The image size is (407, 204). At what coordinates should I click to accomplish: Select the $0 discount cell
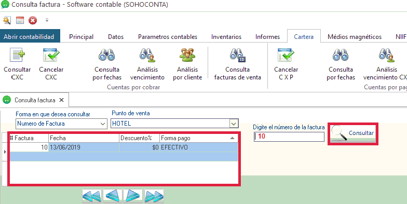(x=139, y=147)
